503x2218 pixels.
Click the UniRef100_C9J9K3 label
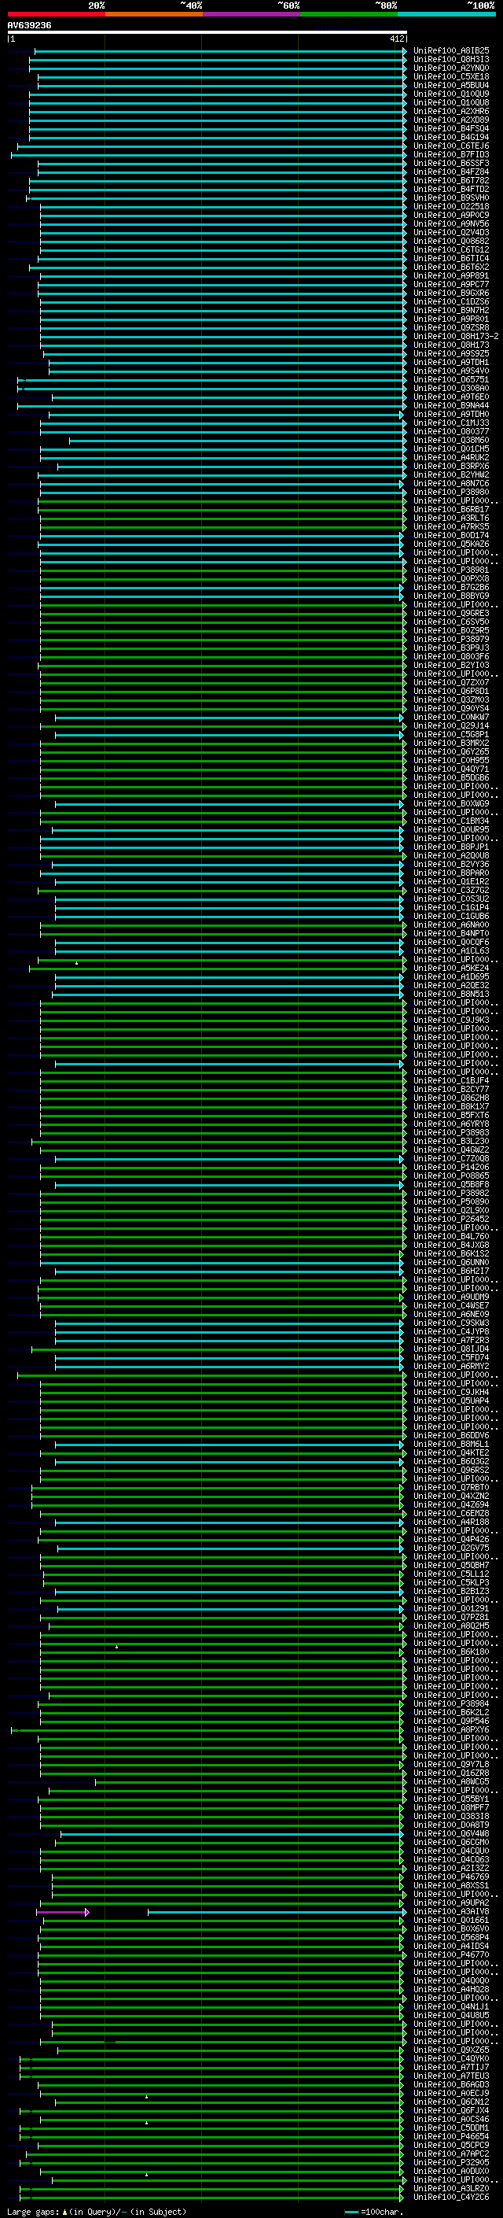pos(451,1020)
